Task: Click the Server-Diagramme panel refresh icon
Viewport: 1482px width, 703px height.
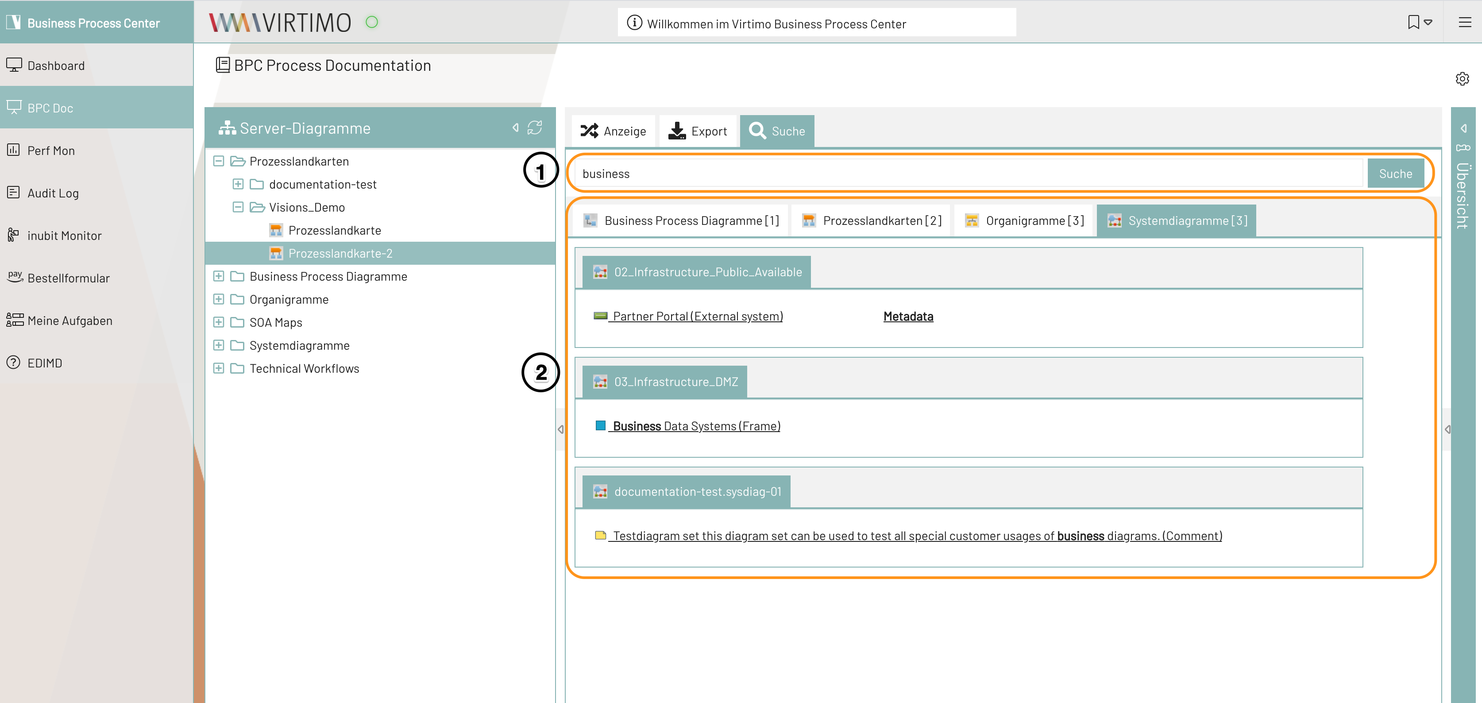Action: click(536, 127)
